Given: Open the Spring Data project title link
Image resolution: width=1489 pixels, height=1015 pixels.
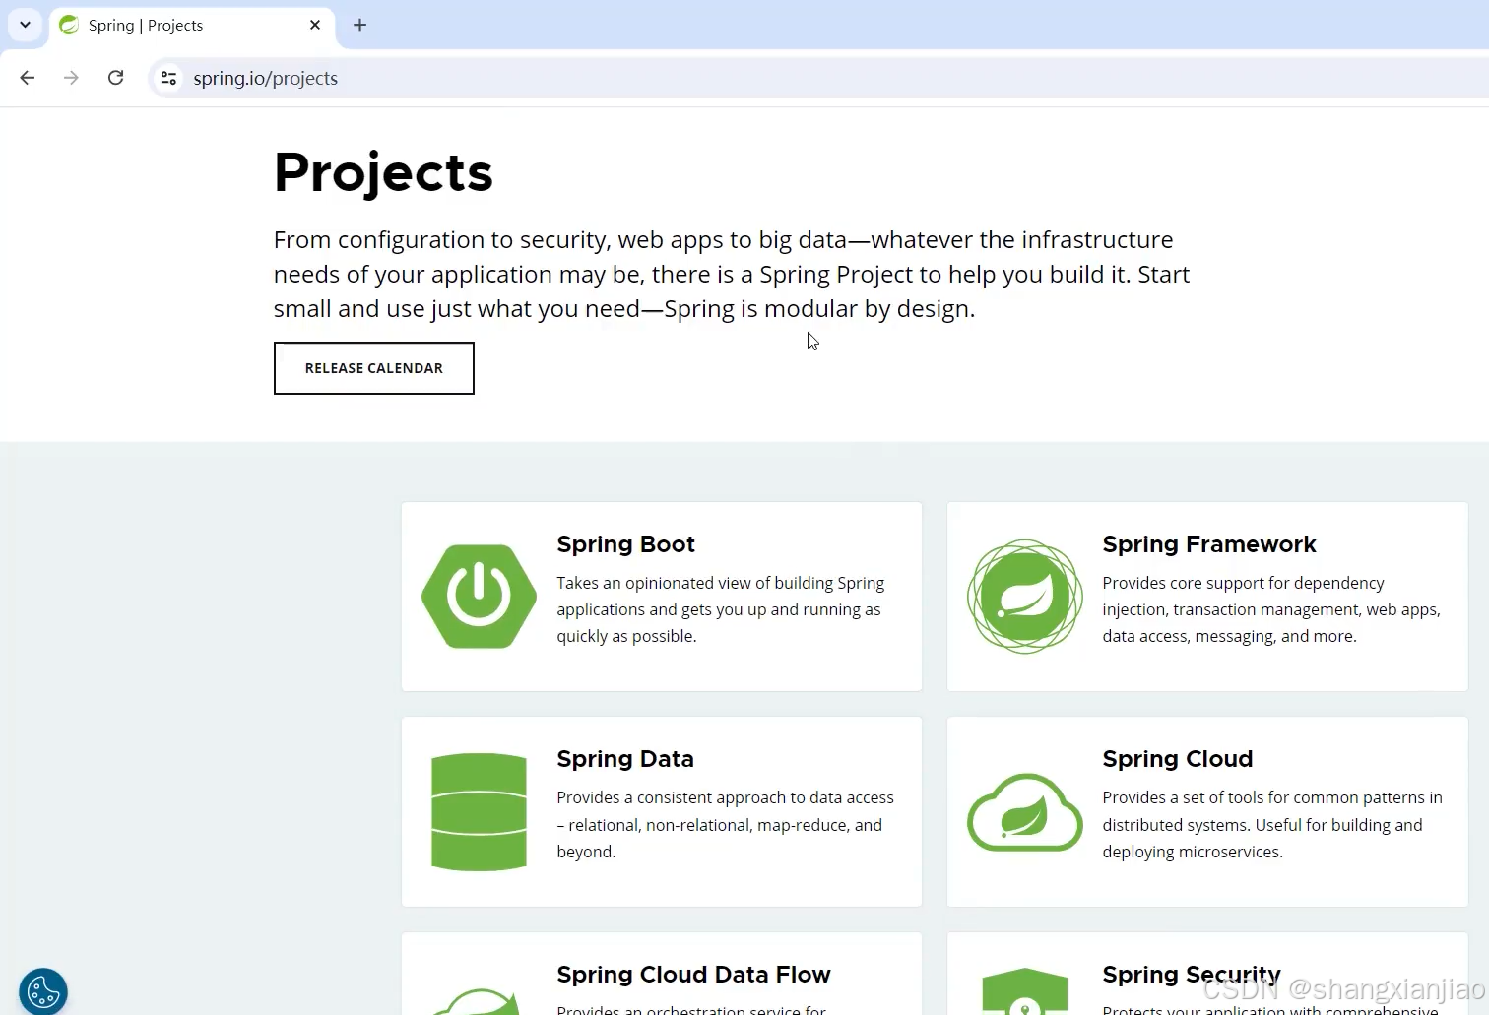Looking at the screenshot, I should [625, 759].
